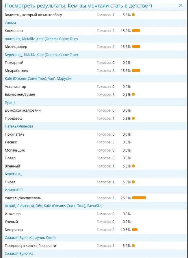This screenshot has width=188, height=258.
Task: Open the SavraSka profile link
Action: point(94,206)
